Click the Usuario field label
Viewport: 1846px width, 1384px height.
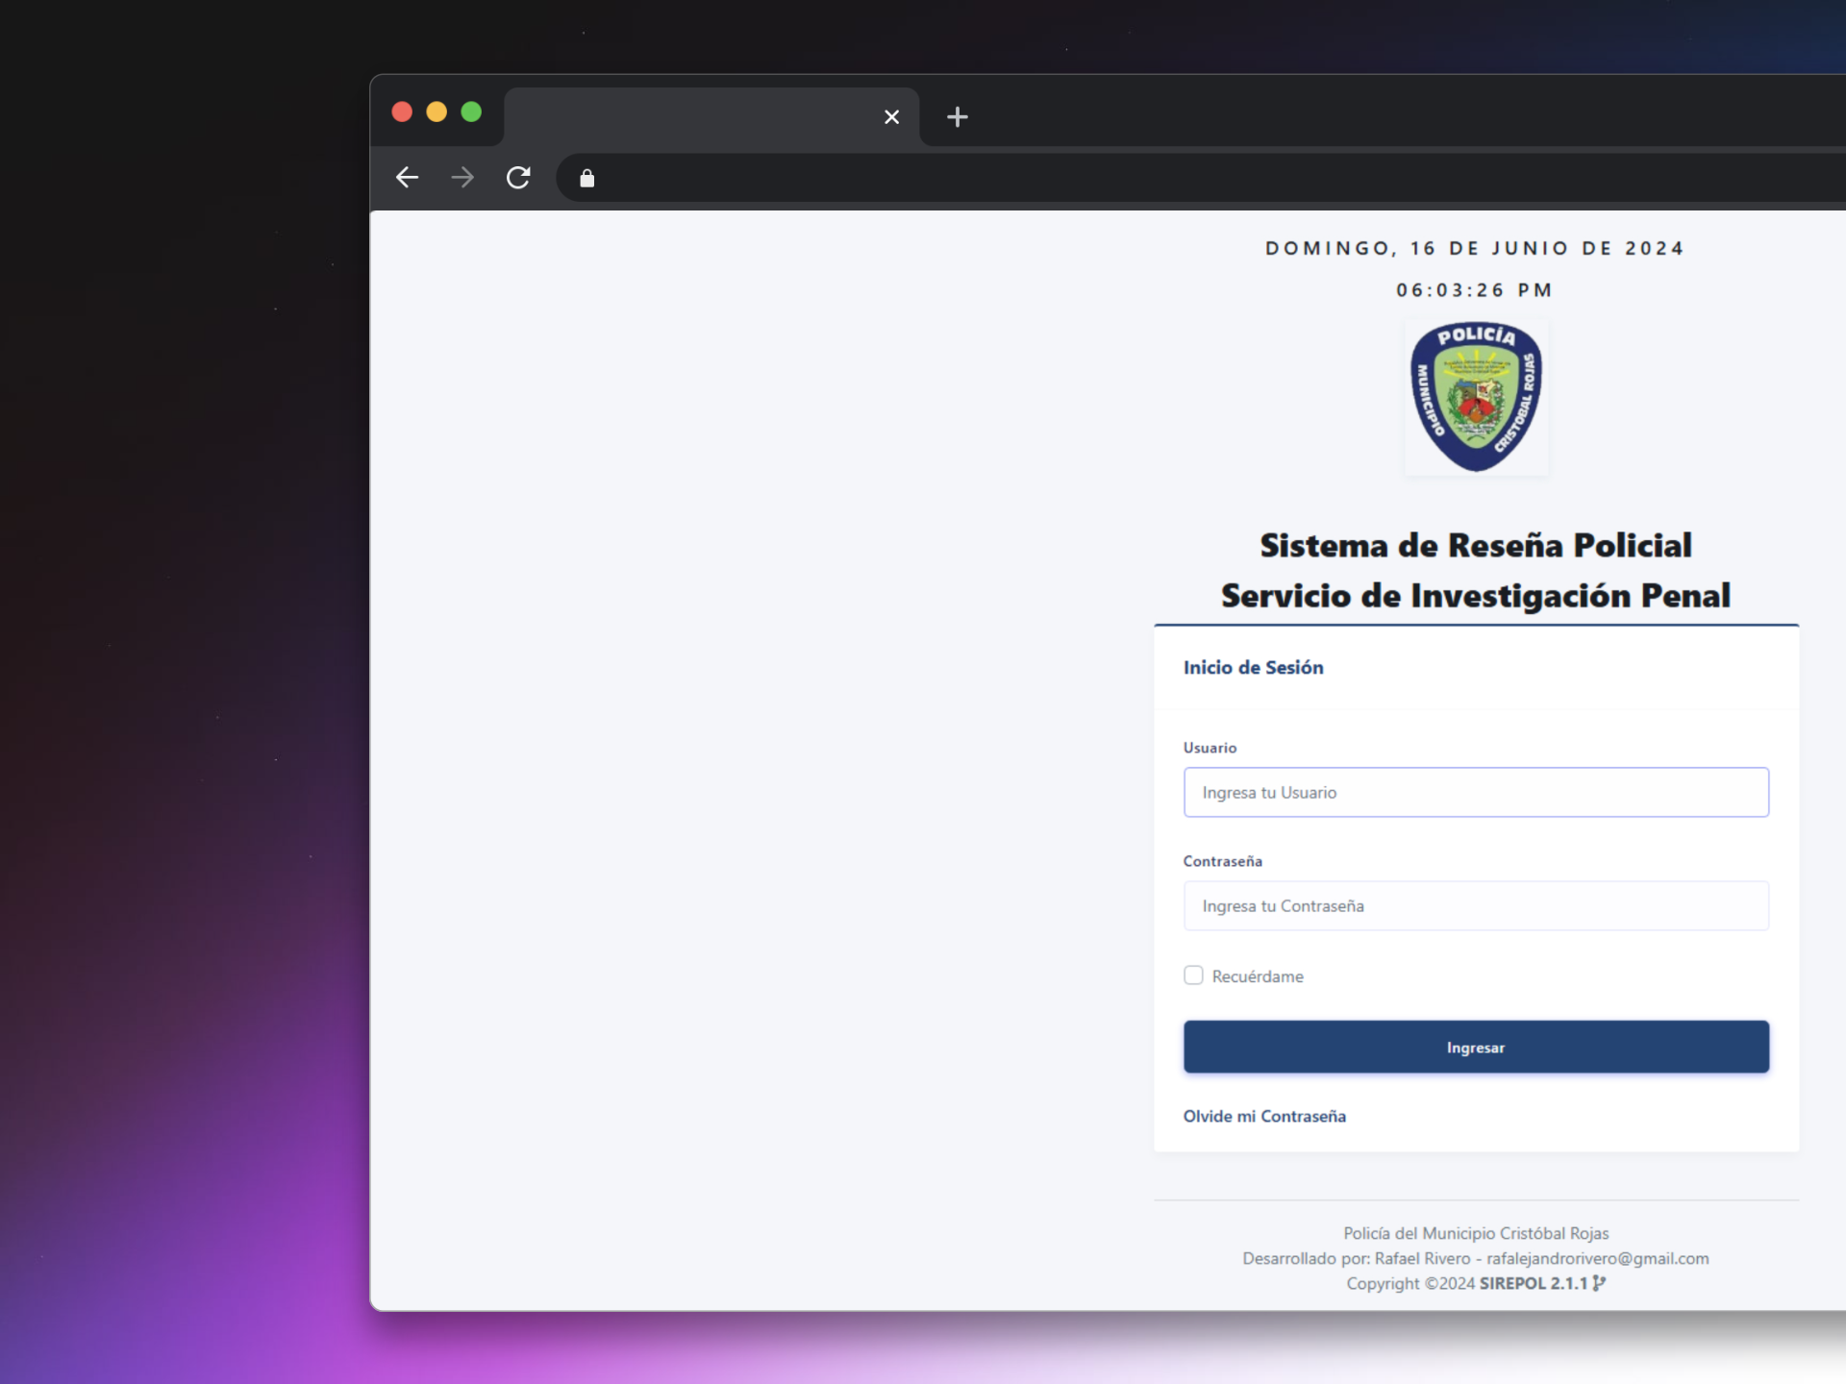[x=1210, y=748]
